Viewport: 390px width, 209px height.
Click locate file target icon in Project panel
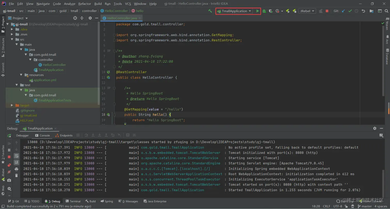(75, 18)
